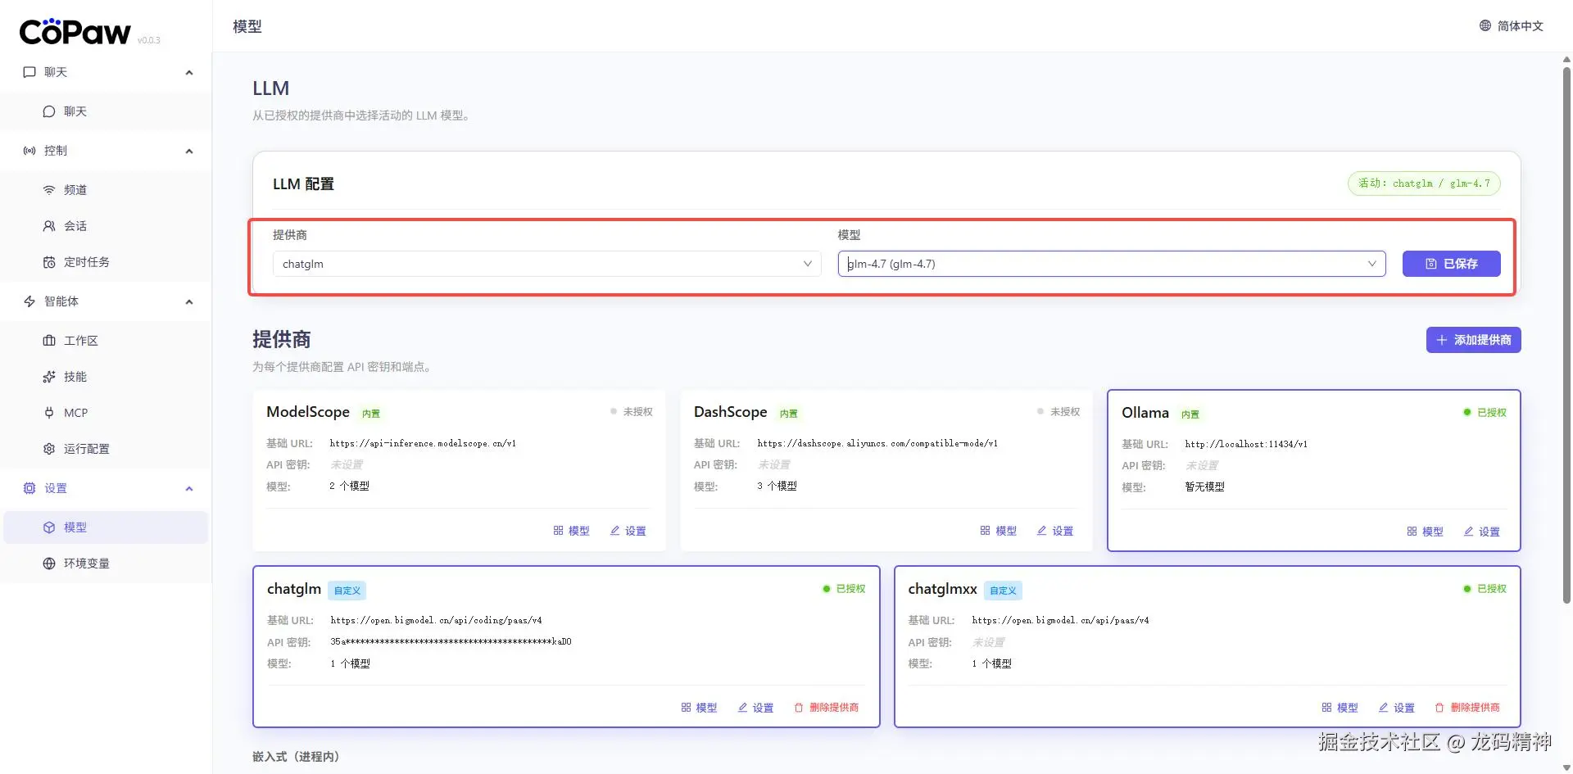Open the 模型 dropdown showing glm-4.7
This screenshot has height=774, width=1573.
(x=1112, y=264)
